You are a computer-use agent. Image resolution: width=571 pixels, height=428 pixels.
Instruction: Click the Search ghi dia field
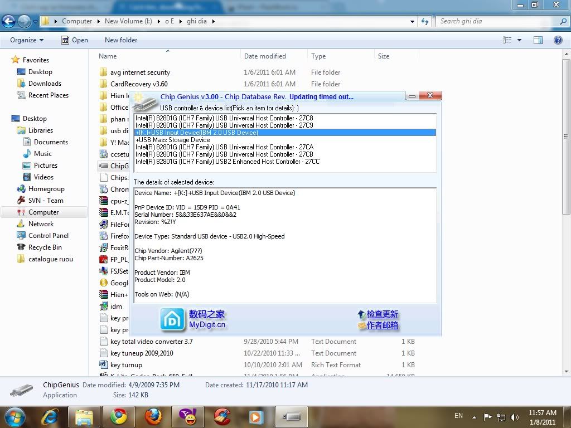click(x=497, y=21)
